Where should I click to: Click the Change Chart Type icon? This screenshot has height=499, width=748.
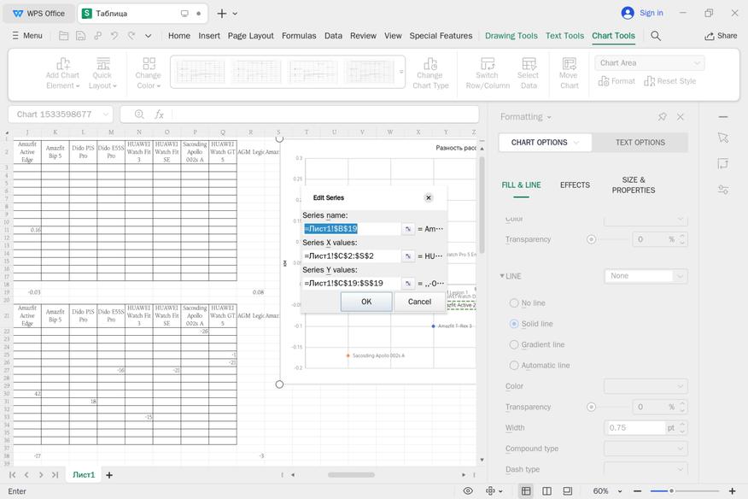point(430,63)
